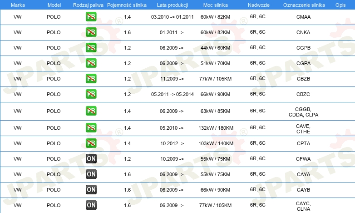Screen dimensions: 355x213
Task: Click the ON diesel icon in the CAYA row
Action: (91, 174)
